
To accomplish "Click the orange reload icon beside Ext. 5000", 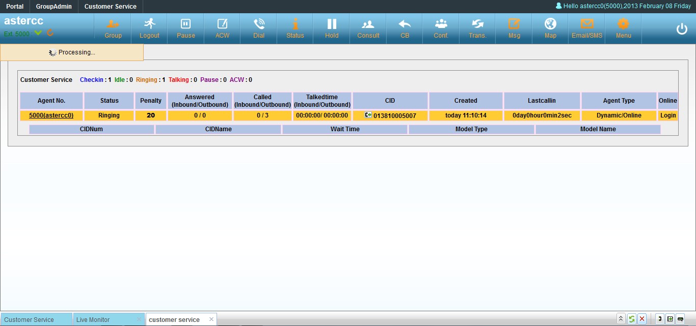I will coord(50,33).
